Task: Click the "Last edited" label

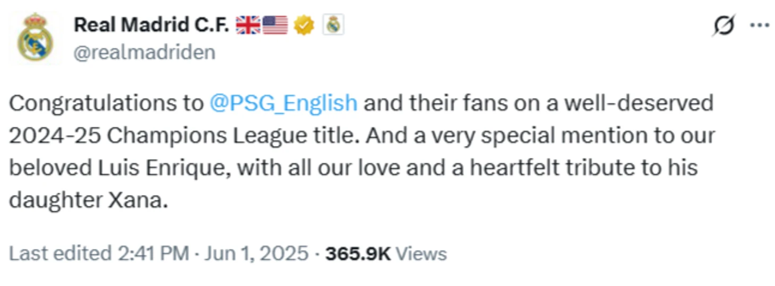Action: coord(60,254)
